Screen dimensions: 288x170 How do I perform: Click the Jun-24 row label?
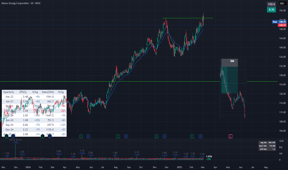coord(9,120)
